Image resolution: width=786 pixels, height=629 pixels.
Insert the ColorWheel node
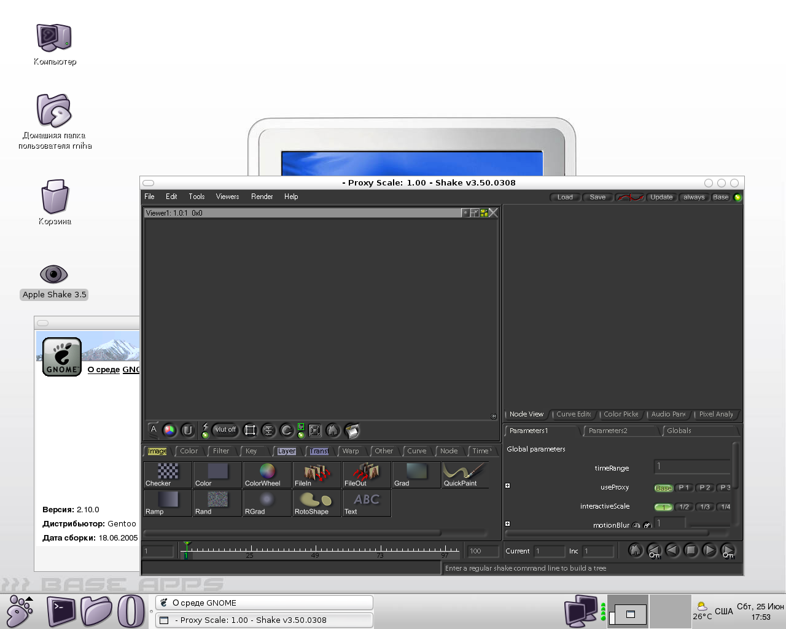tap(267, 475)
